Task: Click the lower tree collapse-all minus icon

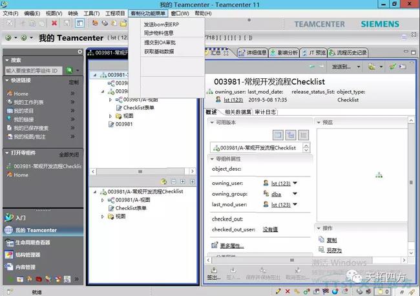Action: [x=174, y=182]
